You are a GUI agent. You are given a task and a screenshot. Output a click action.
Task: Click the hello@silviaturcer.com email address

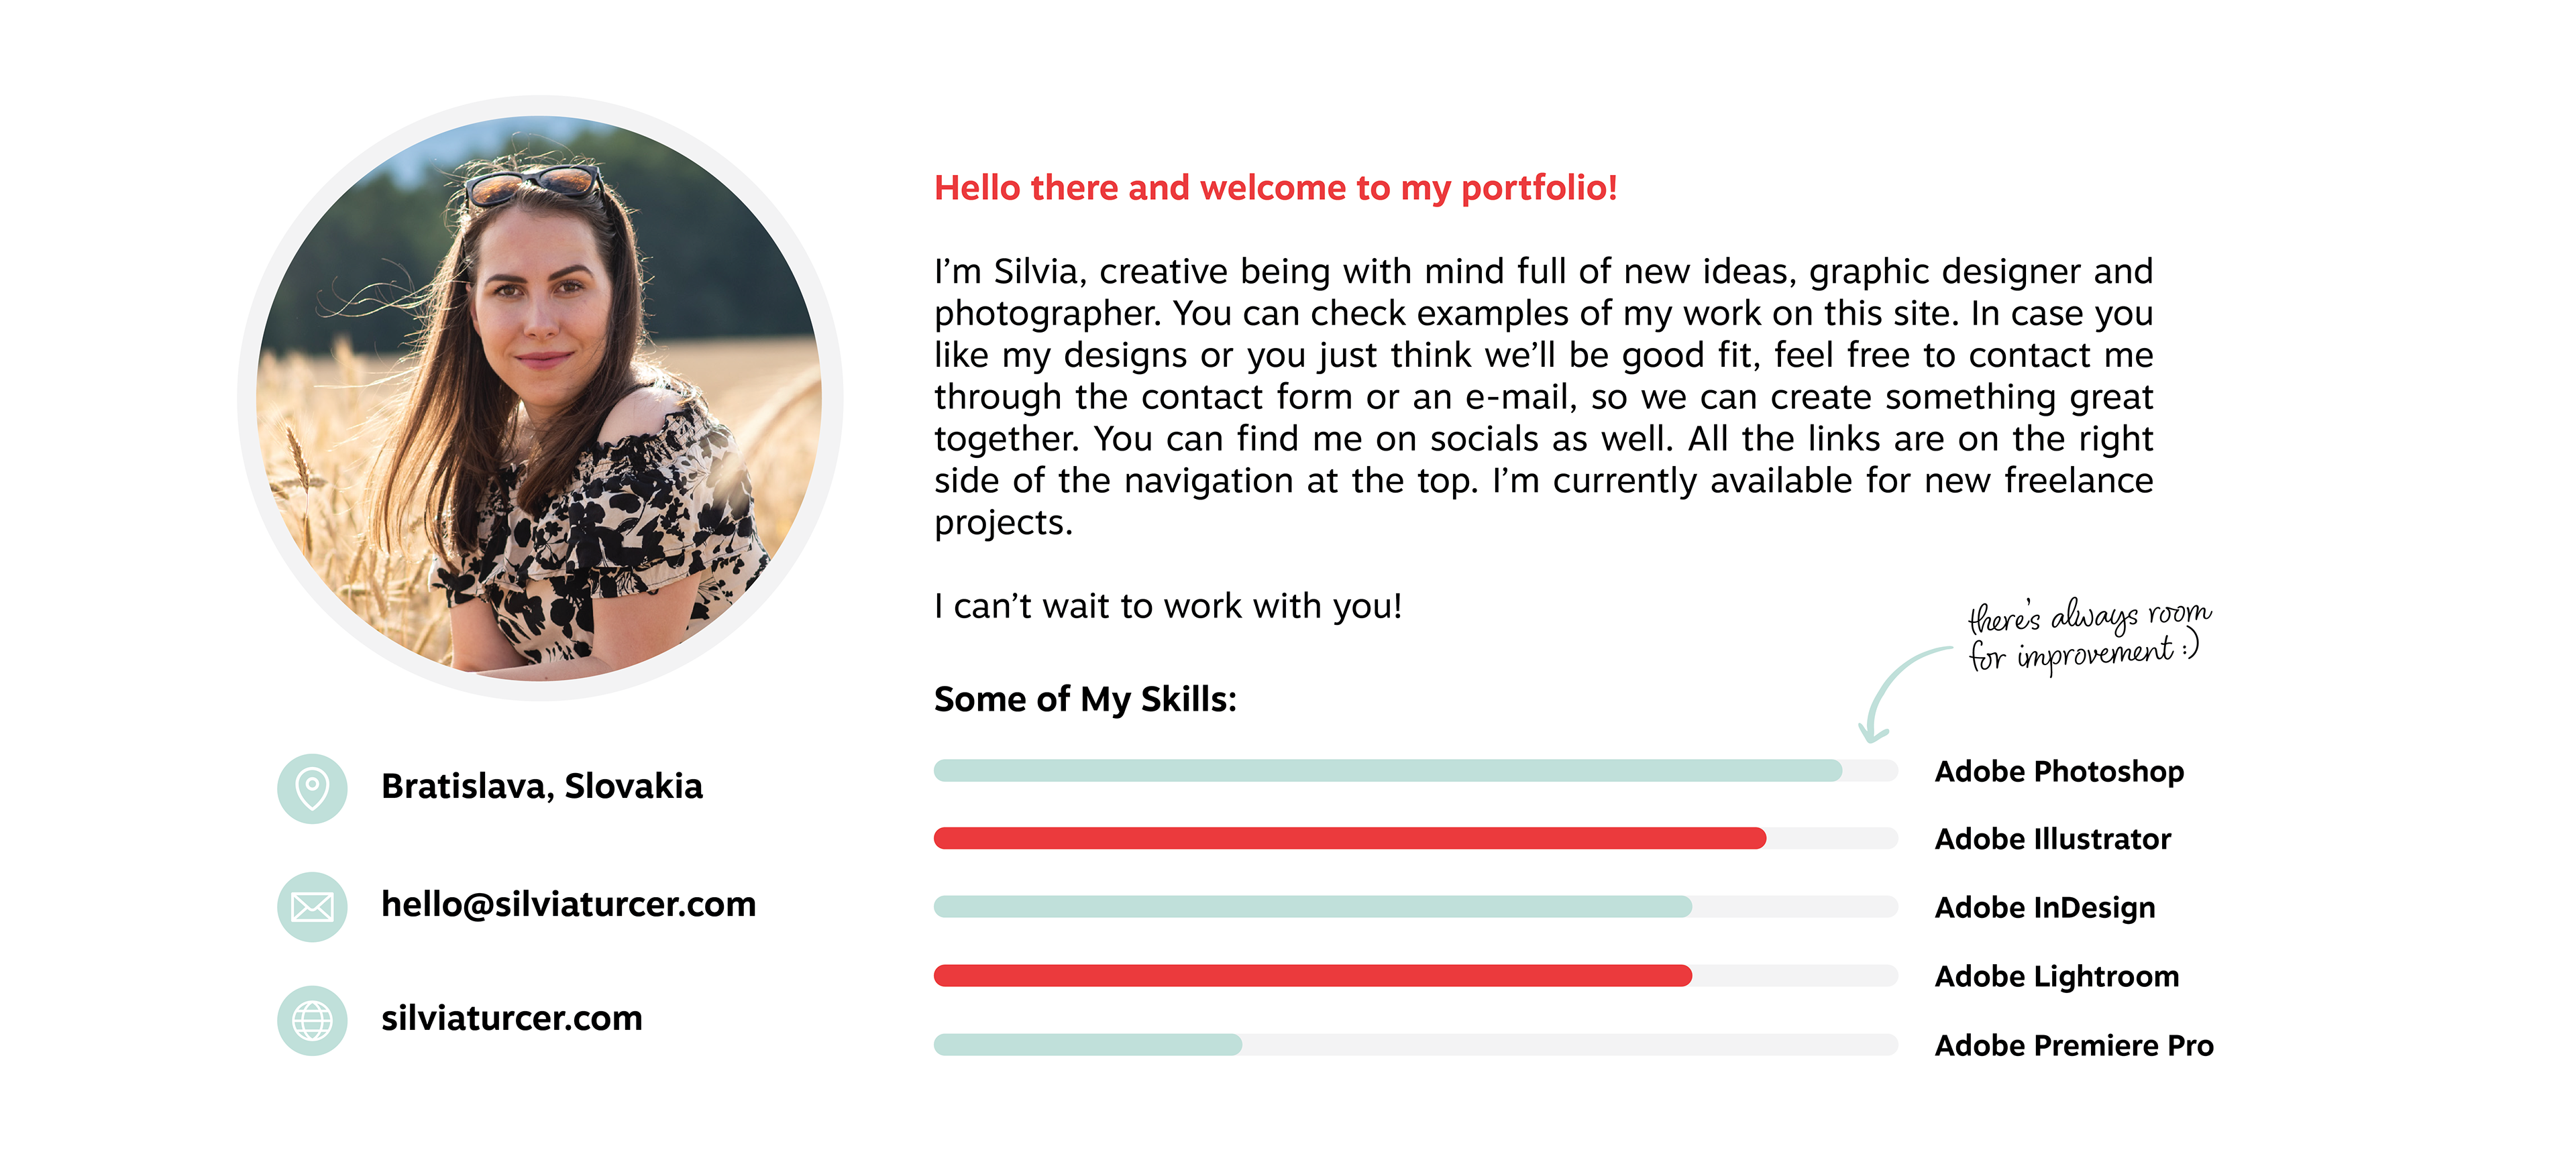pyautogui.click(x=568, y=904)
